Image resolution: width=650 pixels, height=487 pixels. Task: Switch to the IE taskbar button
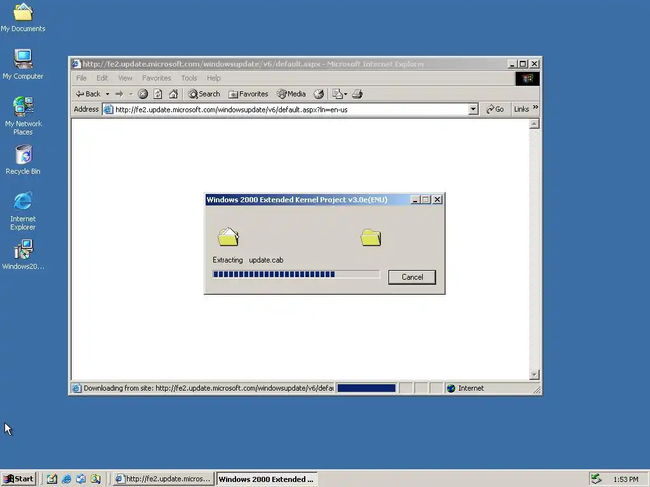(x=163, y=479)
